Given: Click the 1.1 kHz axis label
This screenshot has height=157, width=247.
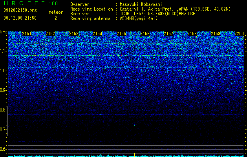Looking at the screenshot, I should click(x=3, y=51).
